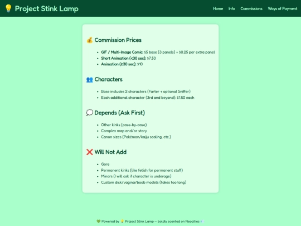Click the light bulb logo icon
301x226 pixels.
pos(8,8)
